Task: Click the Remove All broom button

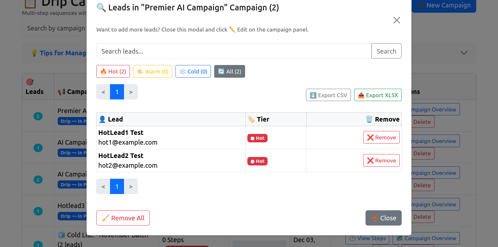Action: [x=123, y=218]
